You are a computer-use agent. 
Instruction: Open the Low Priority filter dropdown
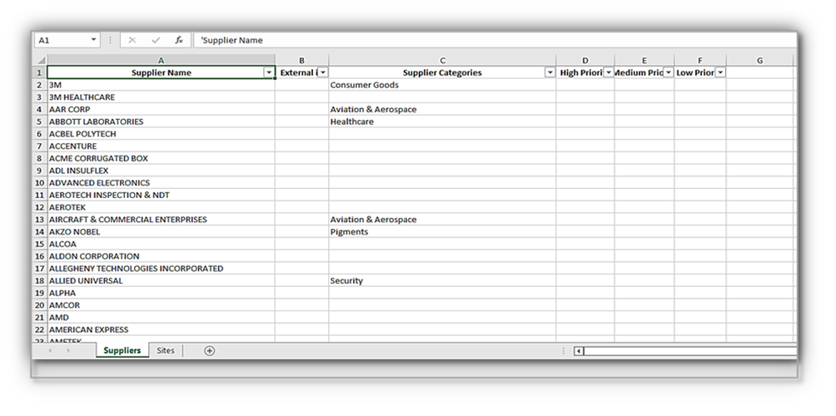click(x=720, y=73)
